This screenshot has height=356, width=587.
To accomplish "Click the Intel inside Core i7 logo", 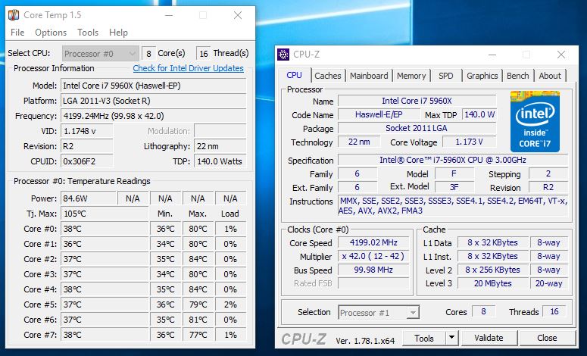I will pos(535,121).
